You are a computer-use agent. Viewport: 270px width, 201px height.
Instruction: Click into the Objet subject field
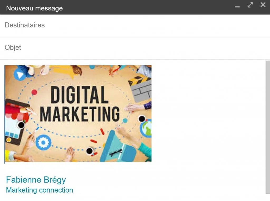(x=132, y=48)
